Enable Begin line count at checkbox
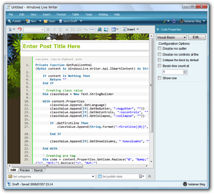Image resolution: width=214 pixels, height=194 pixels. tap(159, 66)
